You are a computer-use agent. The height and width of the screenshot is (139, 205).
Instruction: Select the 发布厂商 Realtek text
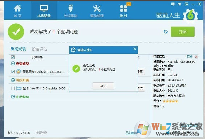166,75
